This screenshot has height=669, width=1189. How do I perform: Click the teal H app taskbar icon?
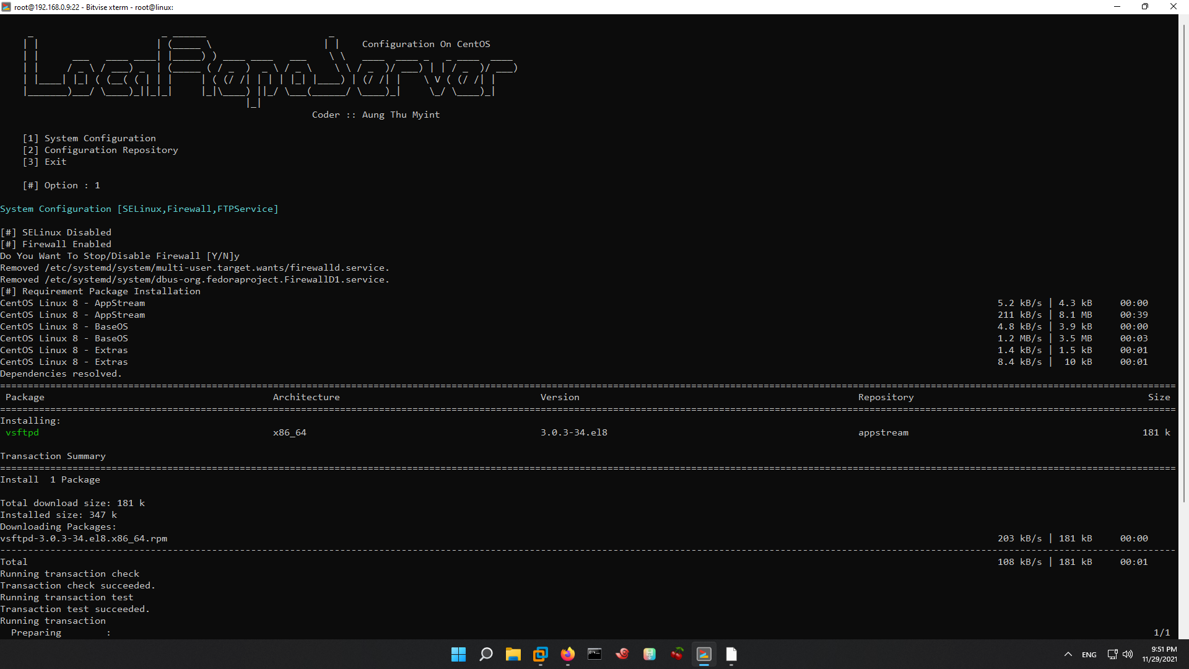(649, 654)
